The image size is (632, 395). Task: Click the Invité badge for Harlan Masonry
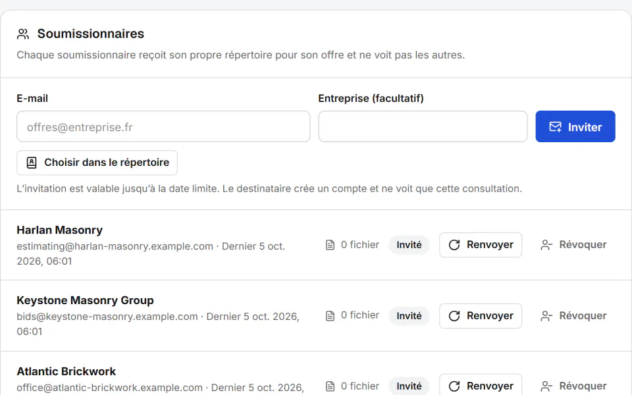409,245
